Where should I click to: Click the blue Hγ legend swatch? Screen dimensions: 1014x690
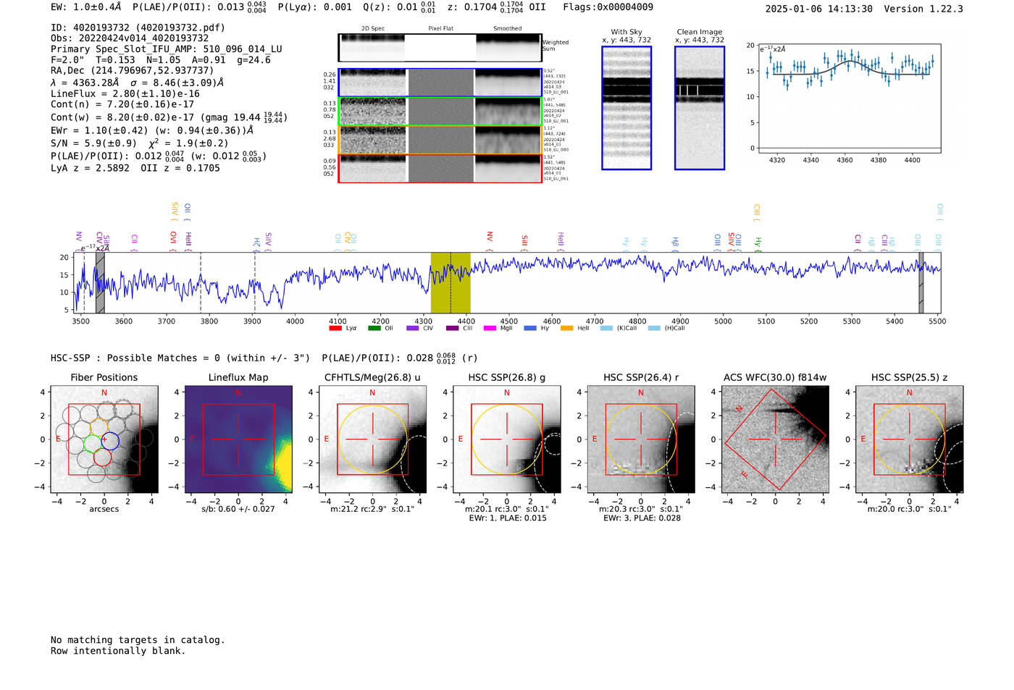click(x=530, y=329)
